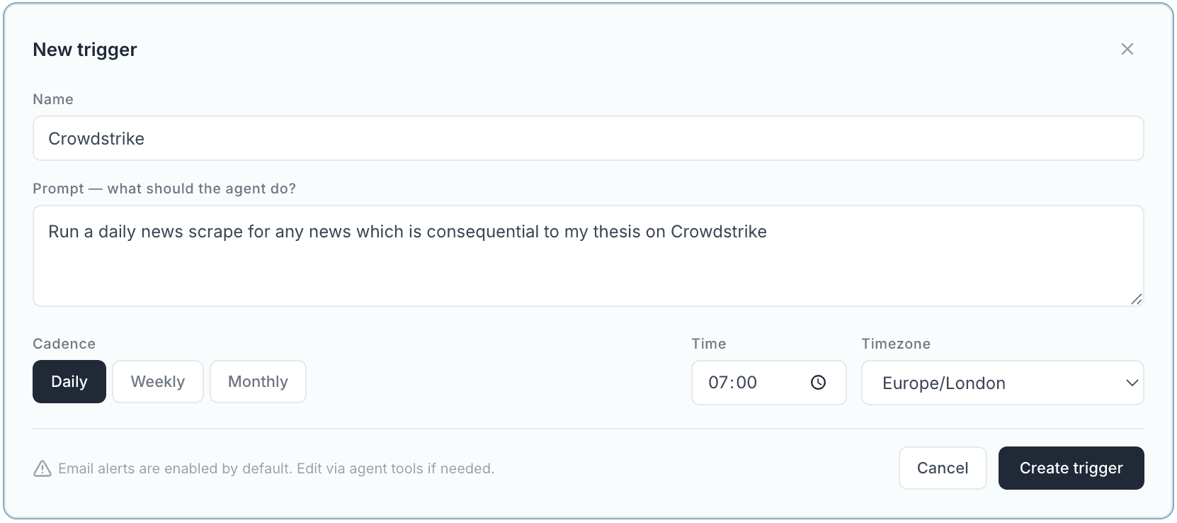Click the New trigger heading
Viewport: 1177px width, 523px height.
(85, 50)
